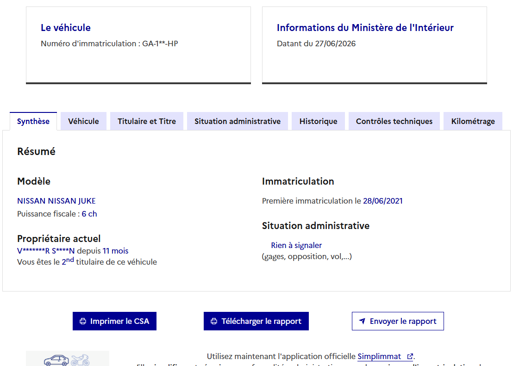Viewport: 513px width, 366px height.
Task: Click the Envoyer le rapport button
Action: tap(398, 321)
